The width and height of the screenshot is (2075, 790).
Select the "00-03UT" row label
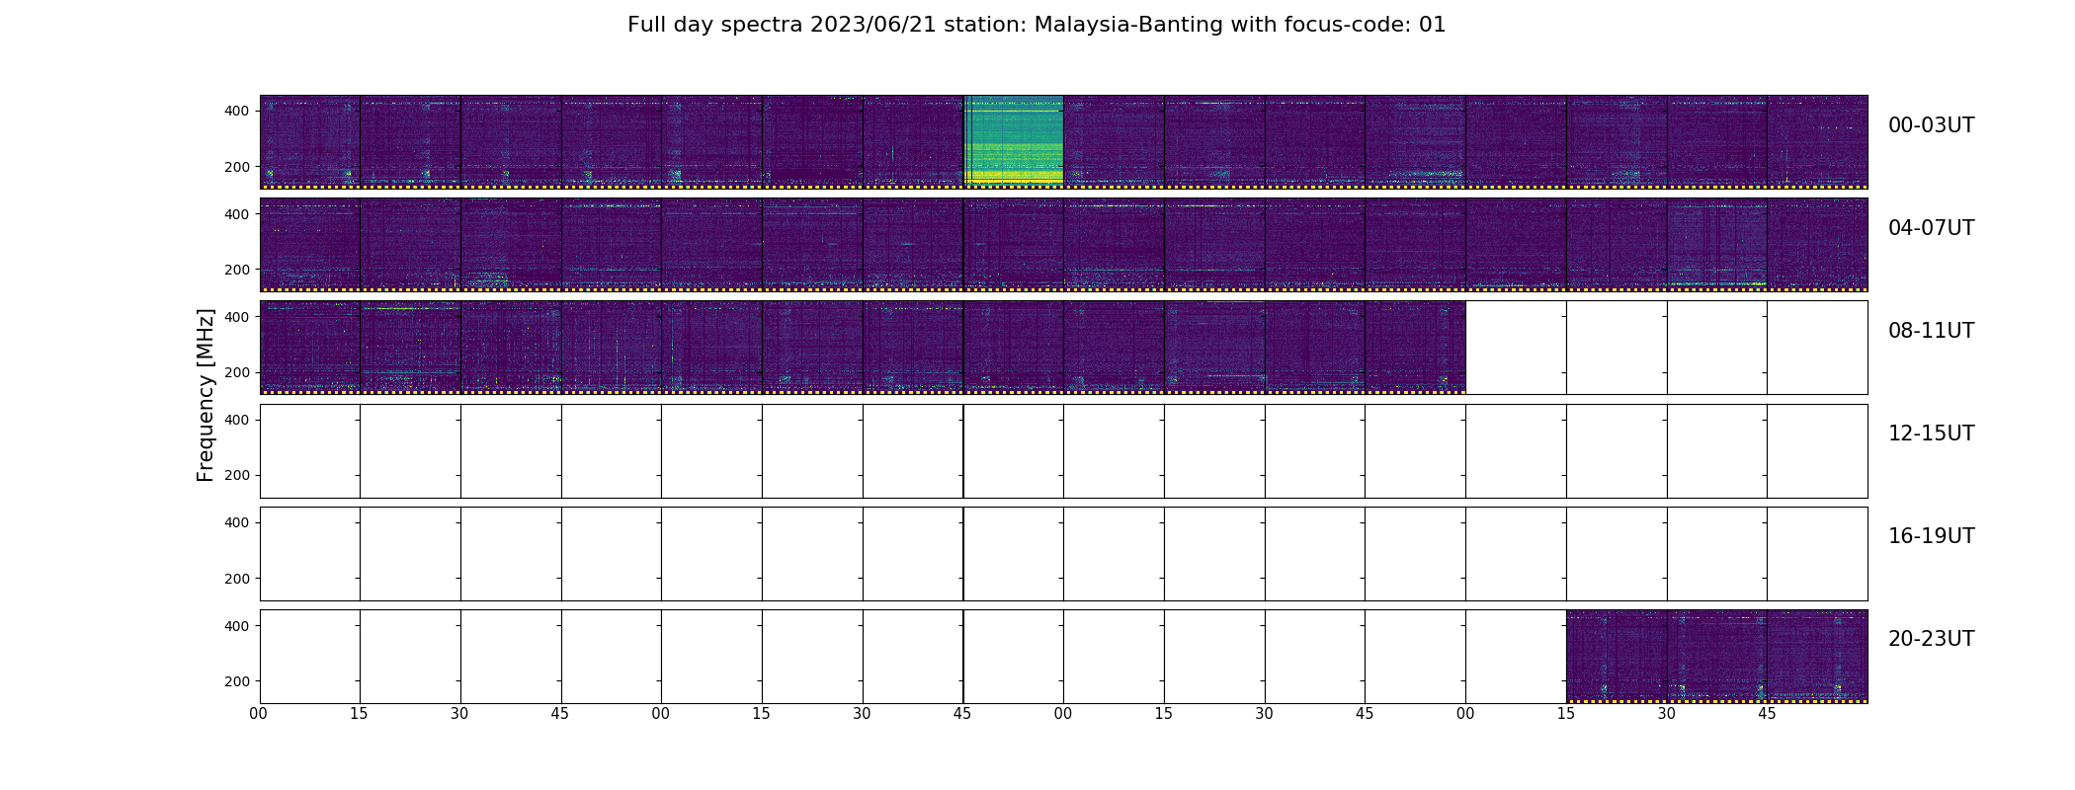click(1931, 125)
